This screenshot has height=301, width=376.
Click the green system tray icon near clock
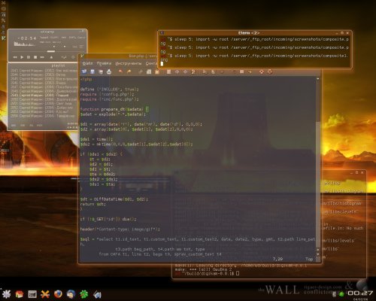pos(341,293)
